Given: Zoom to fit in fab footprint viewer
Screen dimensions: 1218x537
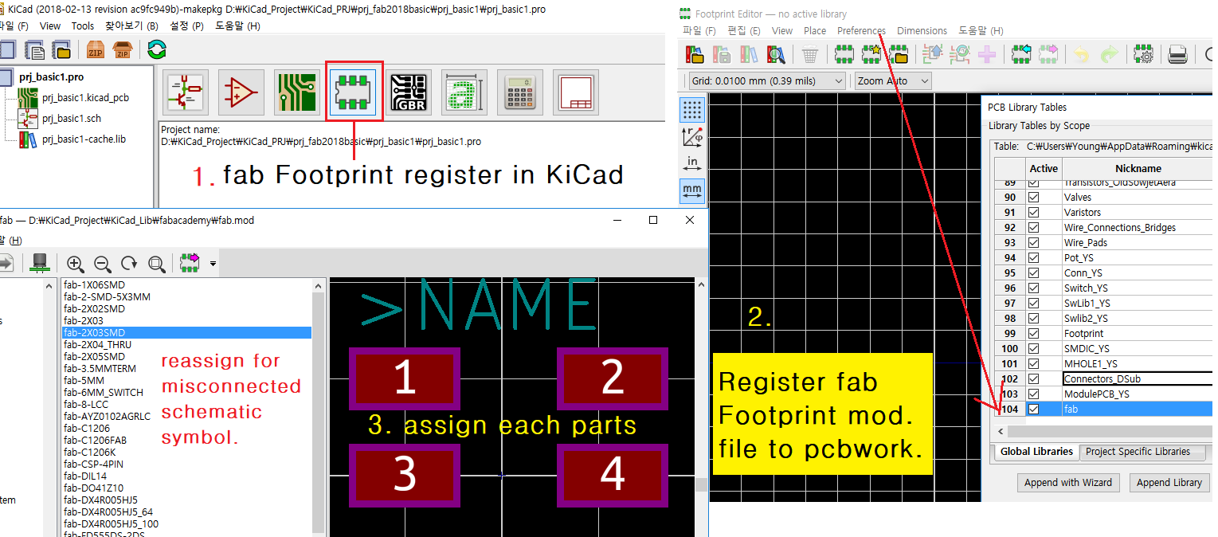Looking at the screenshot, I should coord(157,263).
